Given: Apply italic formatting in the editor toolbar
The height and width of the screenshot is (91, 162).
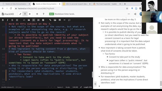Looking at the screenshot, I should pos(7,20).
